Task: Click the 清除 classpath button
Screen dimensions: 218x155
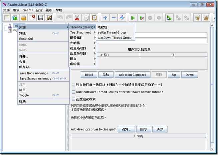Action: [x=160, y=129]
